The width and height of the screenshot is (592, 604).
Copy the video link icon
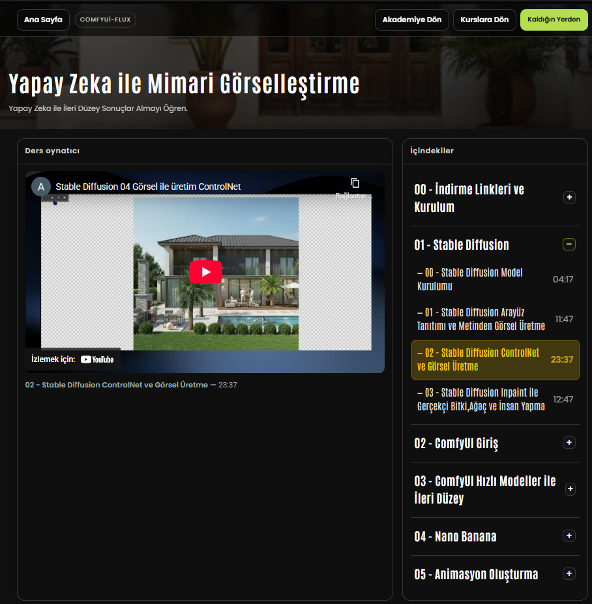pyautogui.click(x=355, y=183)
